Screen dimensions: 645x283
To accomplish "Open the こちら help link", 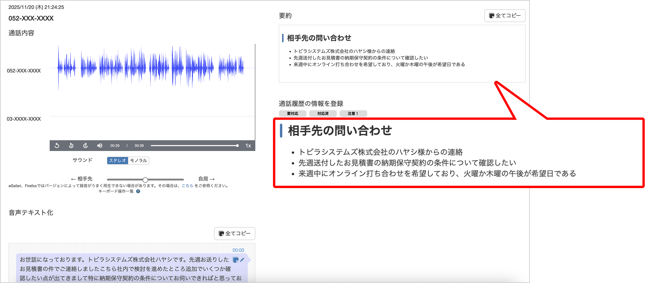I will (187, 186).
